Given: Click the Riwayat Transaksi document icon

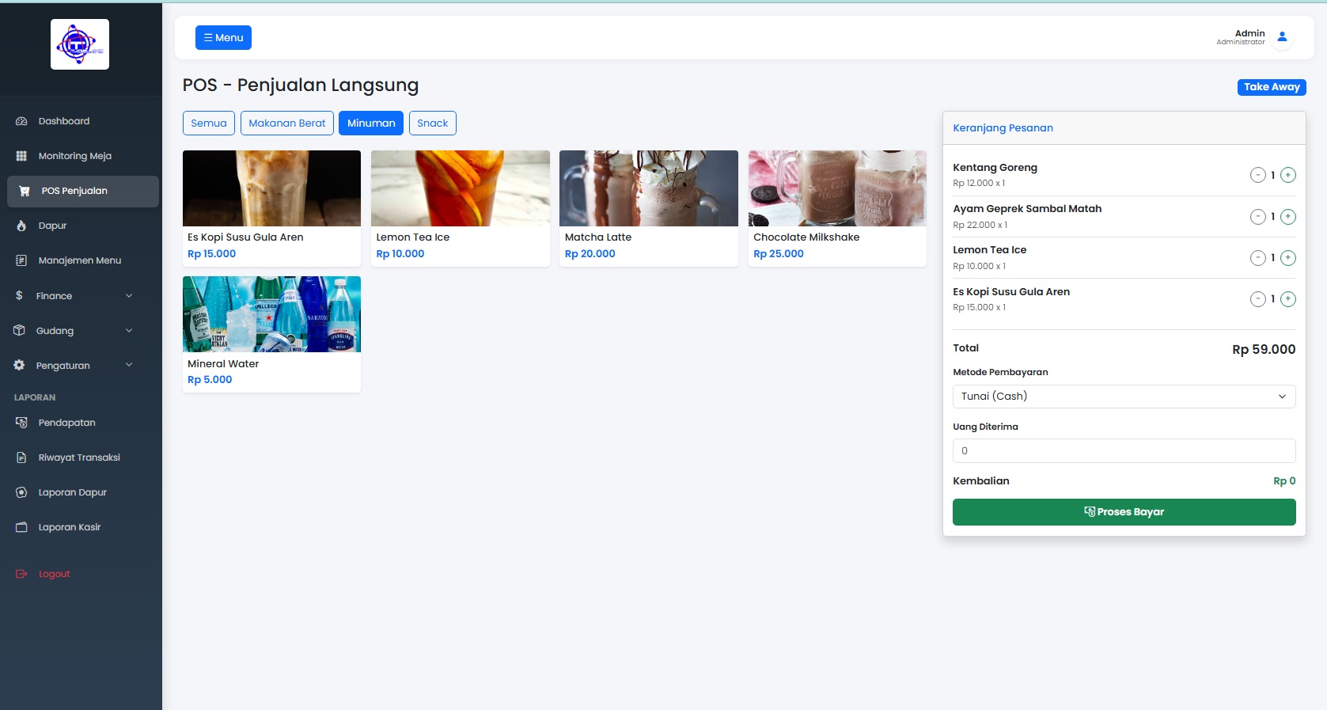Looking at the screenshot, I should coord(21,458).
